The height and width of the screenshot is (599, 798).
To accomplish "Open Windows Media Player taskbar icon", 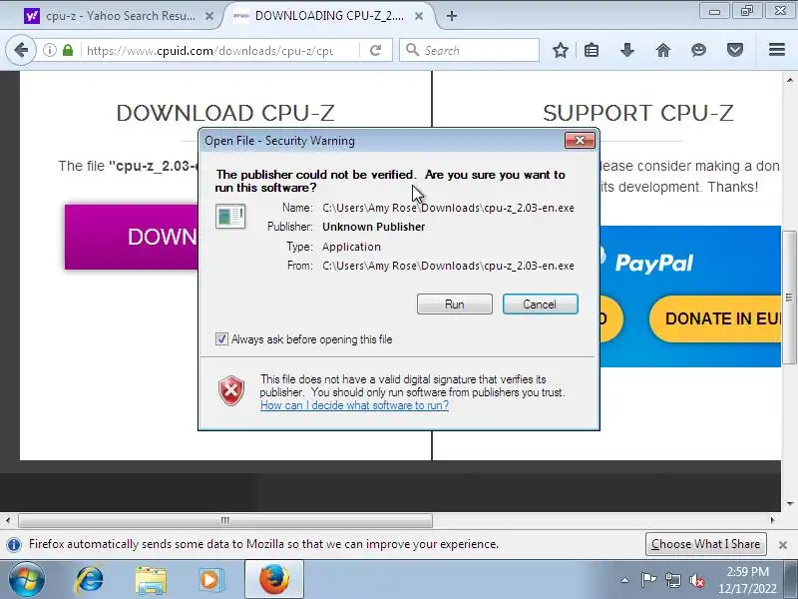I will pos(210,580).
